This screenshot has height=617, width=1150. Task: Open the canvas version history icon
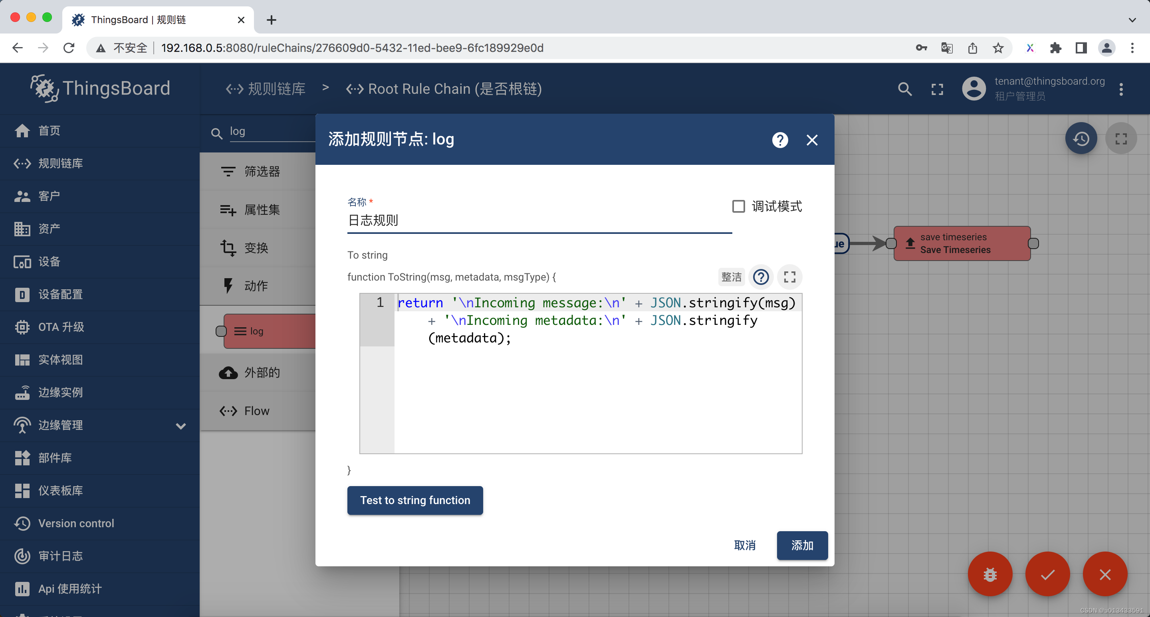pos(1081,138)
